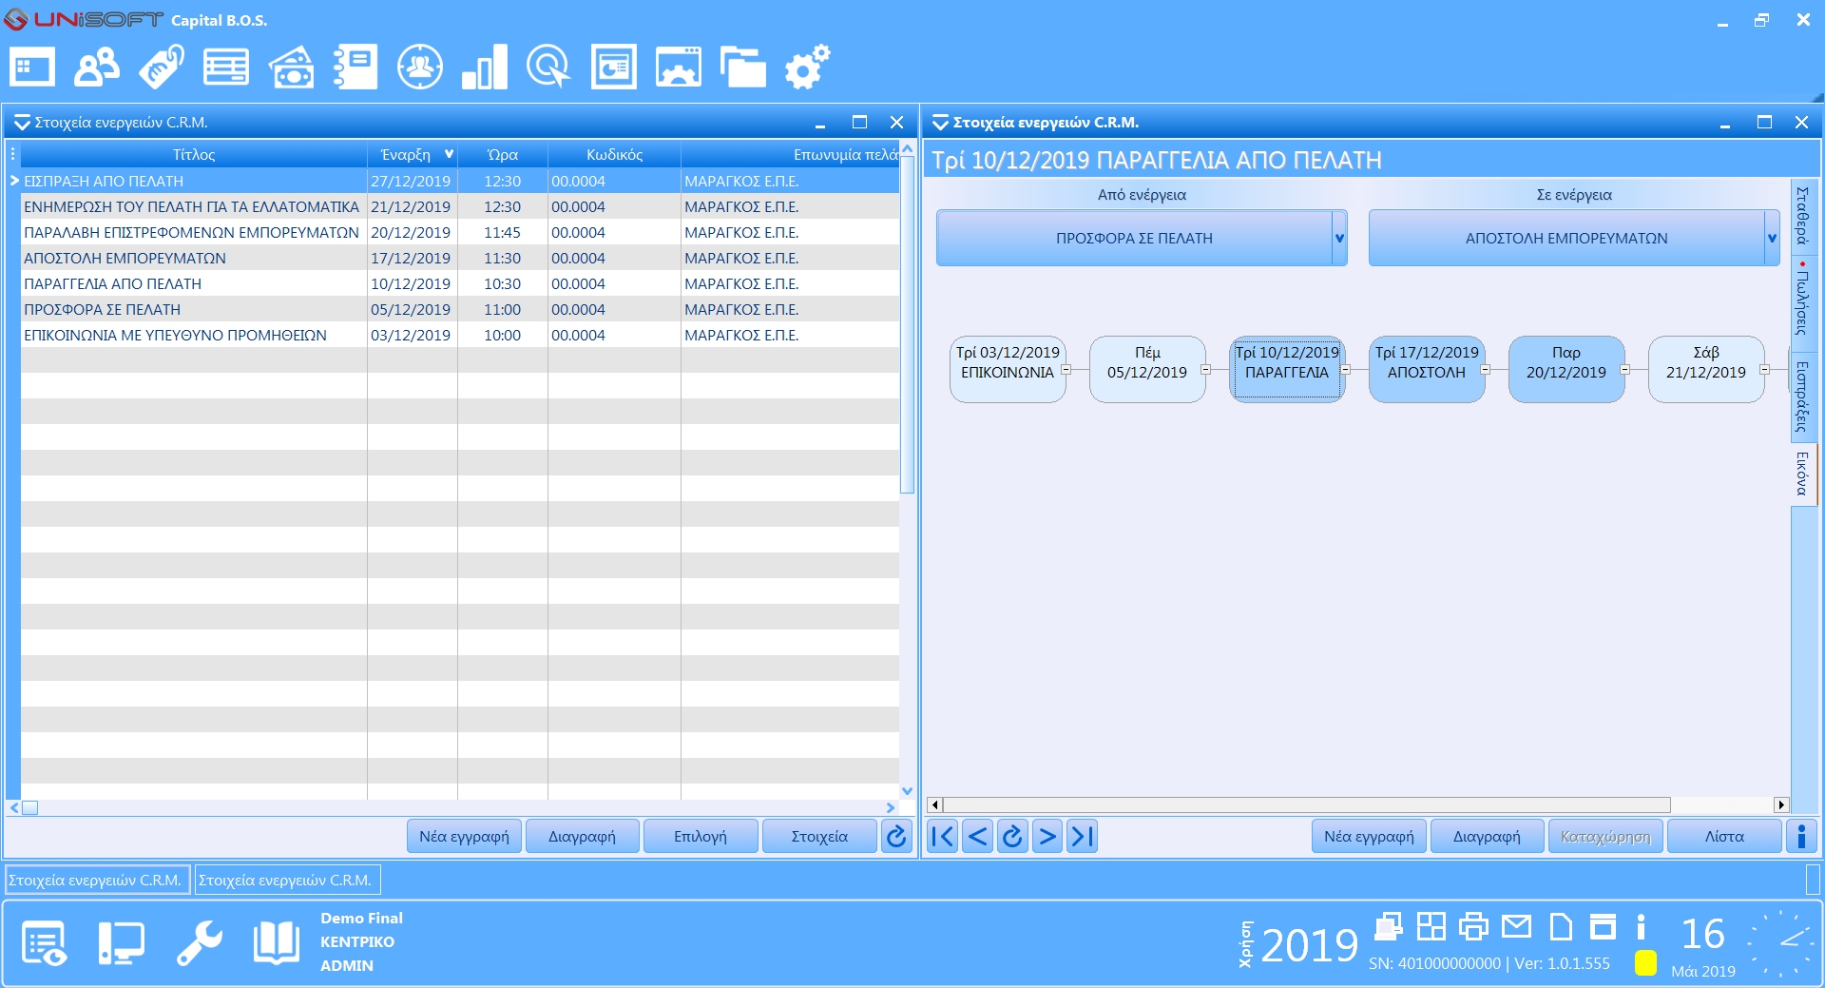Click Νέα εγγραφή in left window
Image resolution: width=1825 pixels, height=988 pixels.
[464, 836]
